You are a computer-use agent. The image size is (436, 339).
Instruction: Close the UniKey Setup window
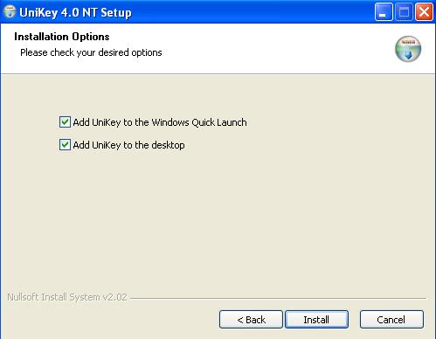coord(424,12)
